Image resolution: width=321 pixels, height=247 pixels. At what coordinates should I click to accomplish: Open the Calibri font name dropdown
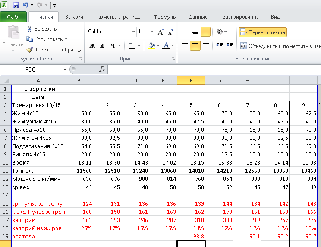click(133, 32)
